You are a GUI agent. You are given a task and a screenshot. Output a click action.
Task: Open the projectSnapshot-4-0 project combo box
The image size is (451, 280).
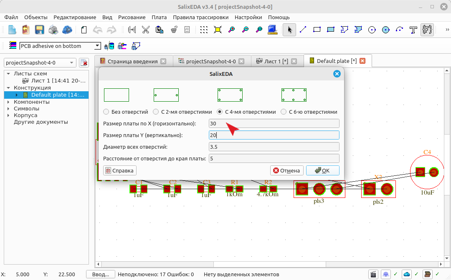tap(40, 62)
